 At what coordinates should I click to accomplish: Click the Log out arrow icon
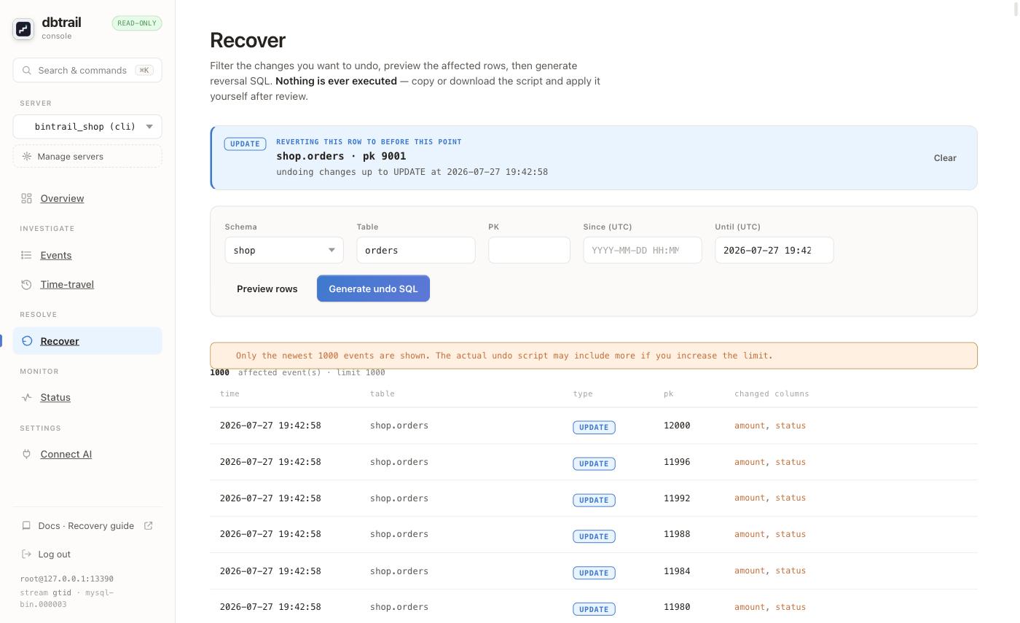pyautogui.click(x=27, y=554)
